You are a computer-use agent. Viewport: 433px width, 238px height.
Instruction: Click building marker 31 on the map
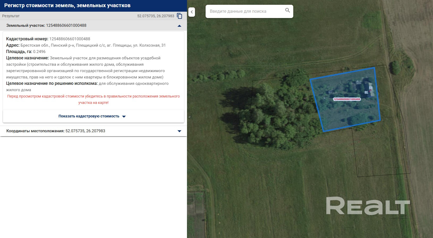click(x=366, y=92)
